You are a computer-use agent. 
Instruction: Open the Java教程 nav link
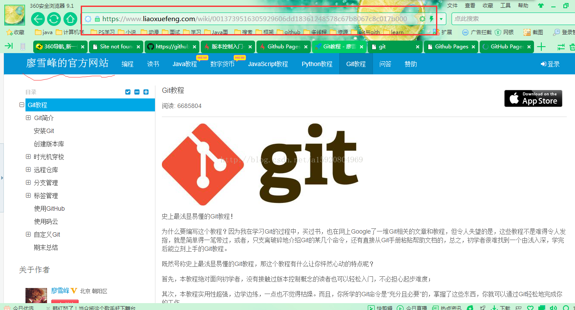coord(185,64)
